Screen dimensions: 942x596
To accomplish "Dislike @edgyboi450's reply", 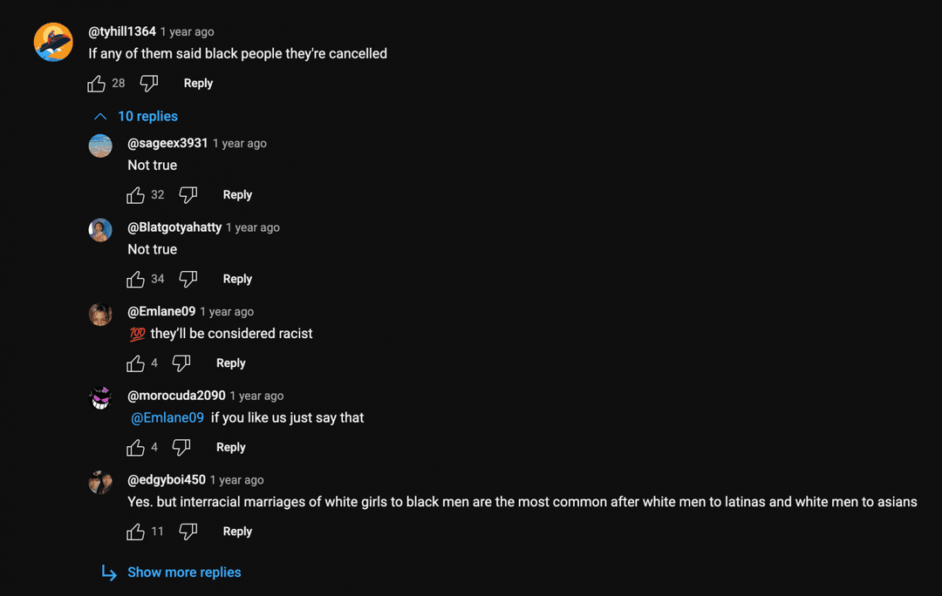I will coord(188,532).
